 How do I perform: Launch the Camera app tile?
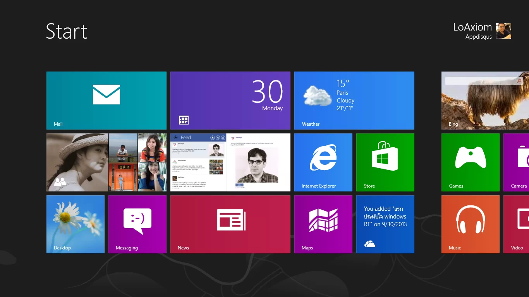point(516,162)
